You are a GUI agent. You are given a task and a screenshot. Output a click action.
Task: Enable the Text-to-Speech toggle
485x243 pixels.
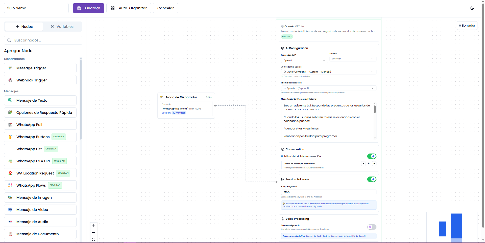(372, 227)
